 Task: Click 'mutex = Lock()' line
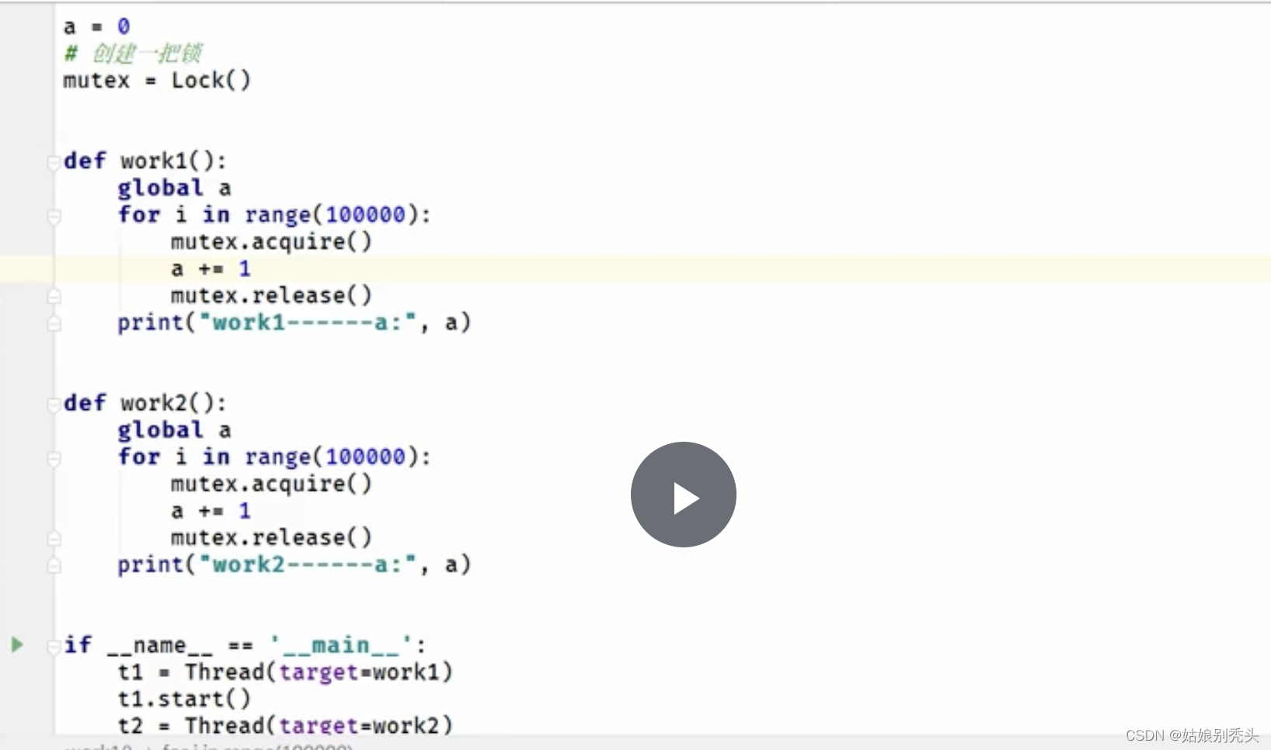tap(157, 81)
